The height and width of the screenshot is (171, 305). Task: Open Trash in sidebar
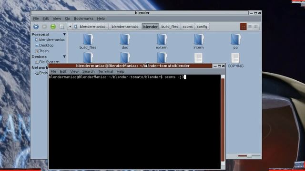tap(42, 51)
